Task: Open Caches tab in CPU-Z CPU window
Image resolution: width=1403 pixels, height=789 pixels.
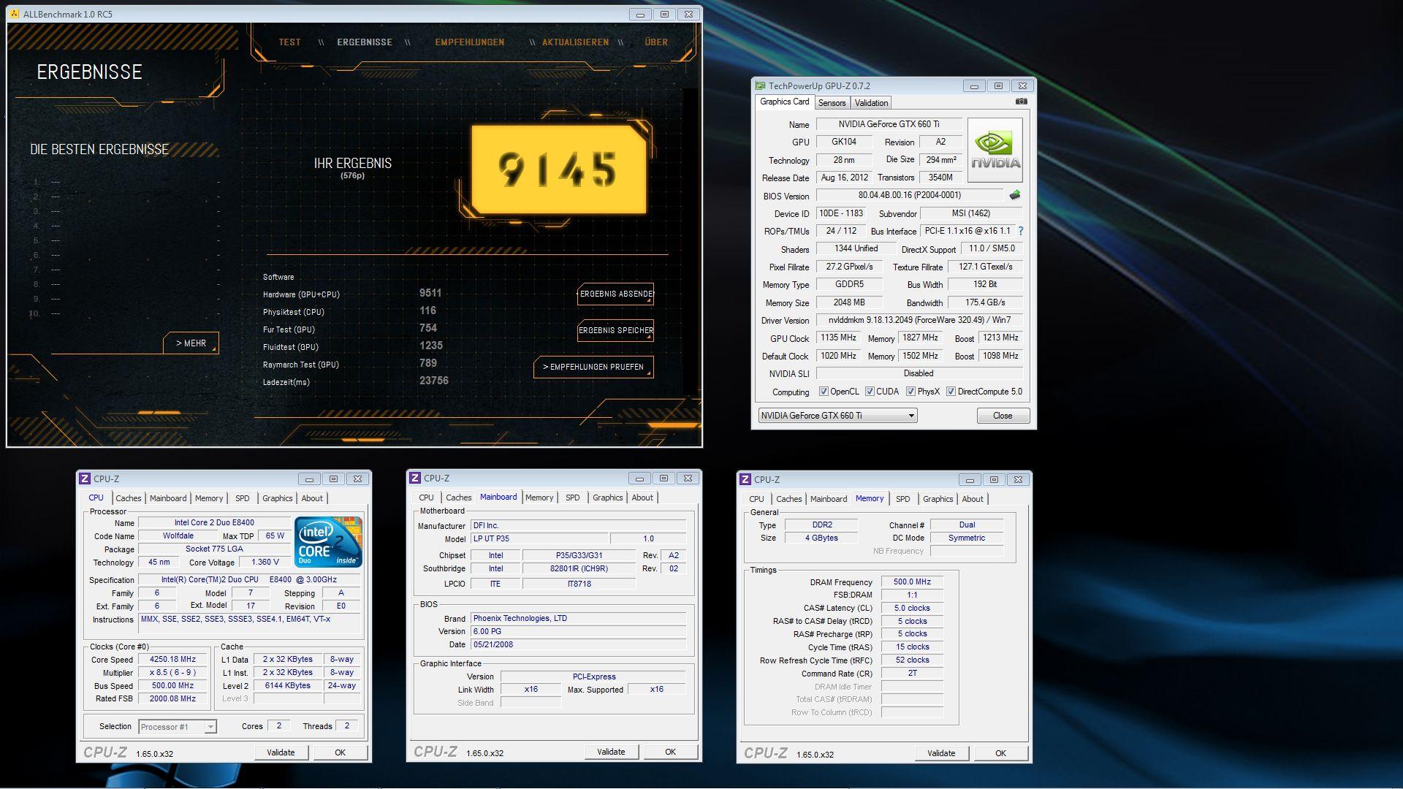Action: coord(129,498)
